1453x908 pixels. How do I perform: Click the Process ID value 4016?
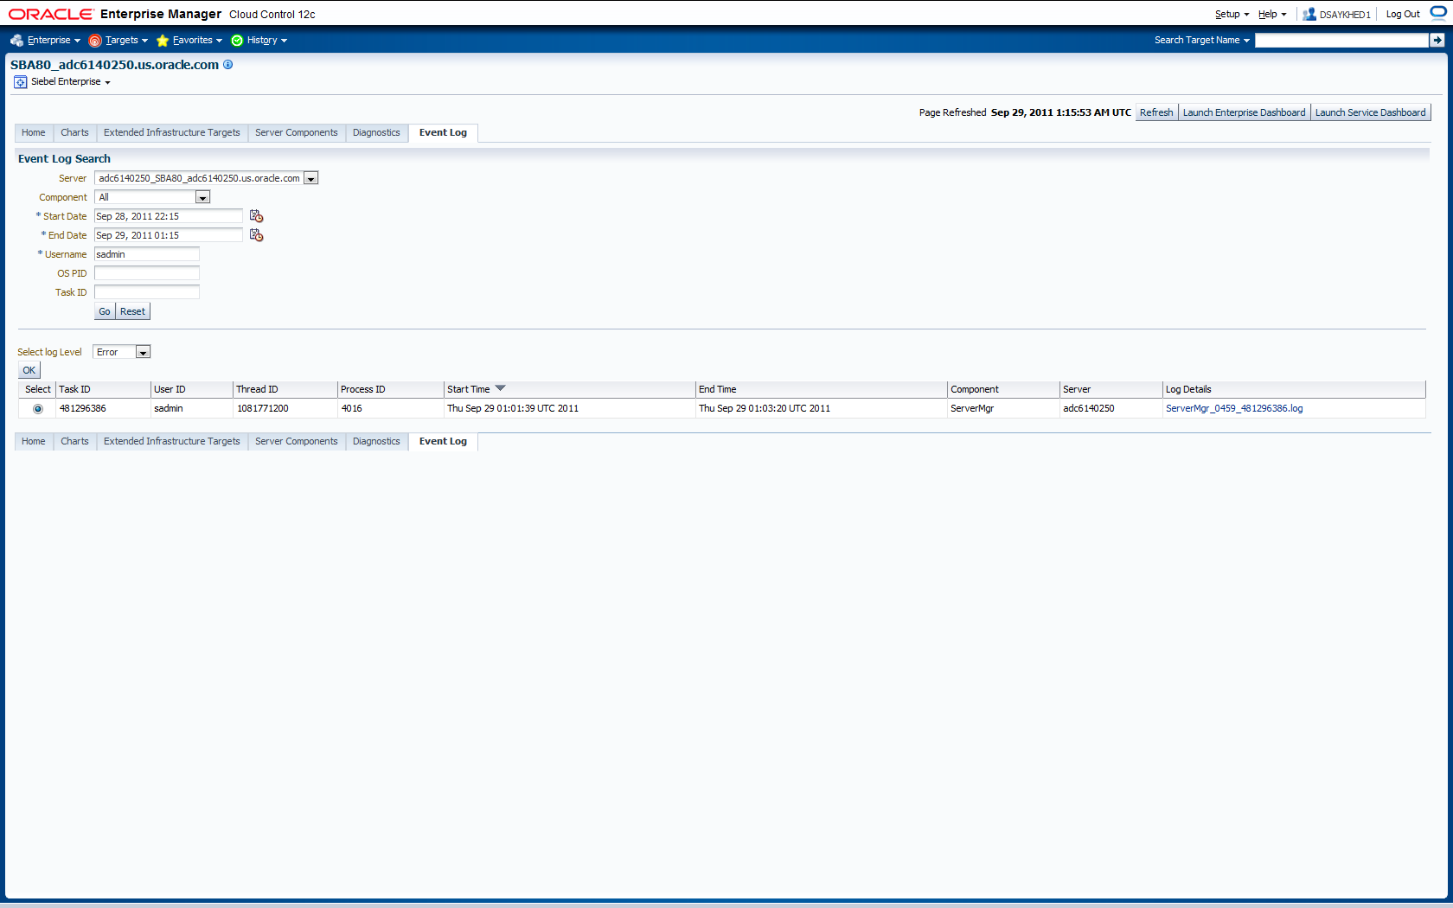(x=352, y=408)
